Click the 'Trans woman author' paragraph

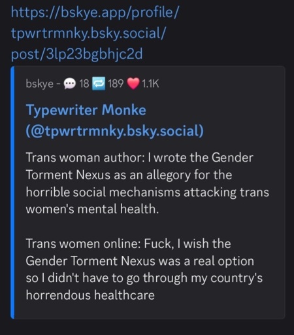(x=148, y=183)
